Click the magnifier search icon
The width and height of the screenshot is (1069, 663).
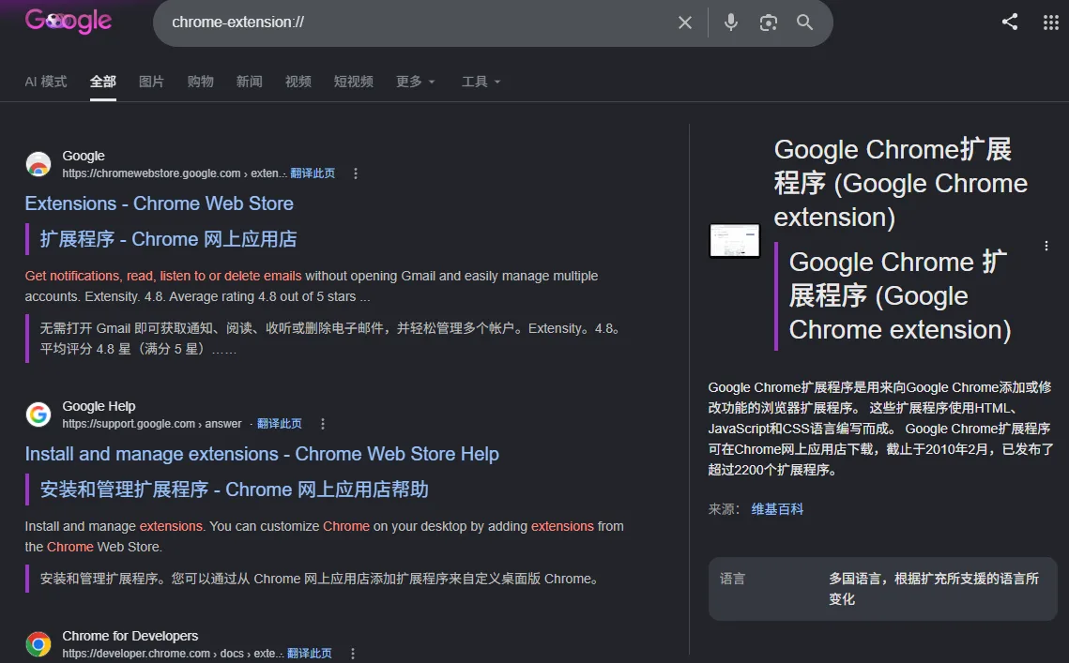tap(805, 23)
